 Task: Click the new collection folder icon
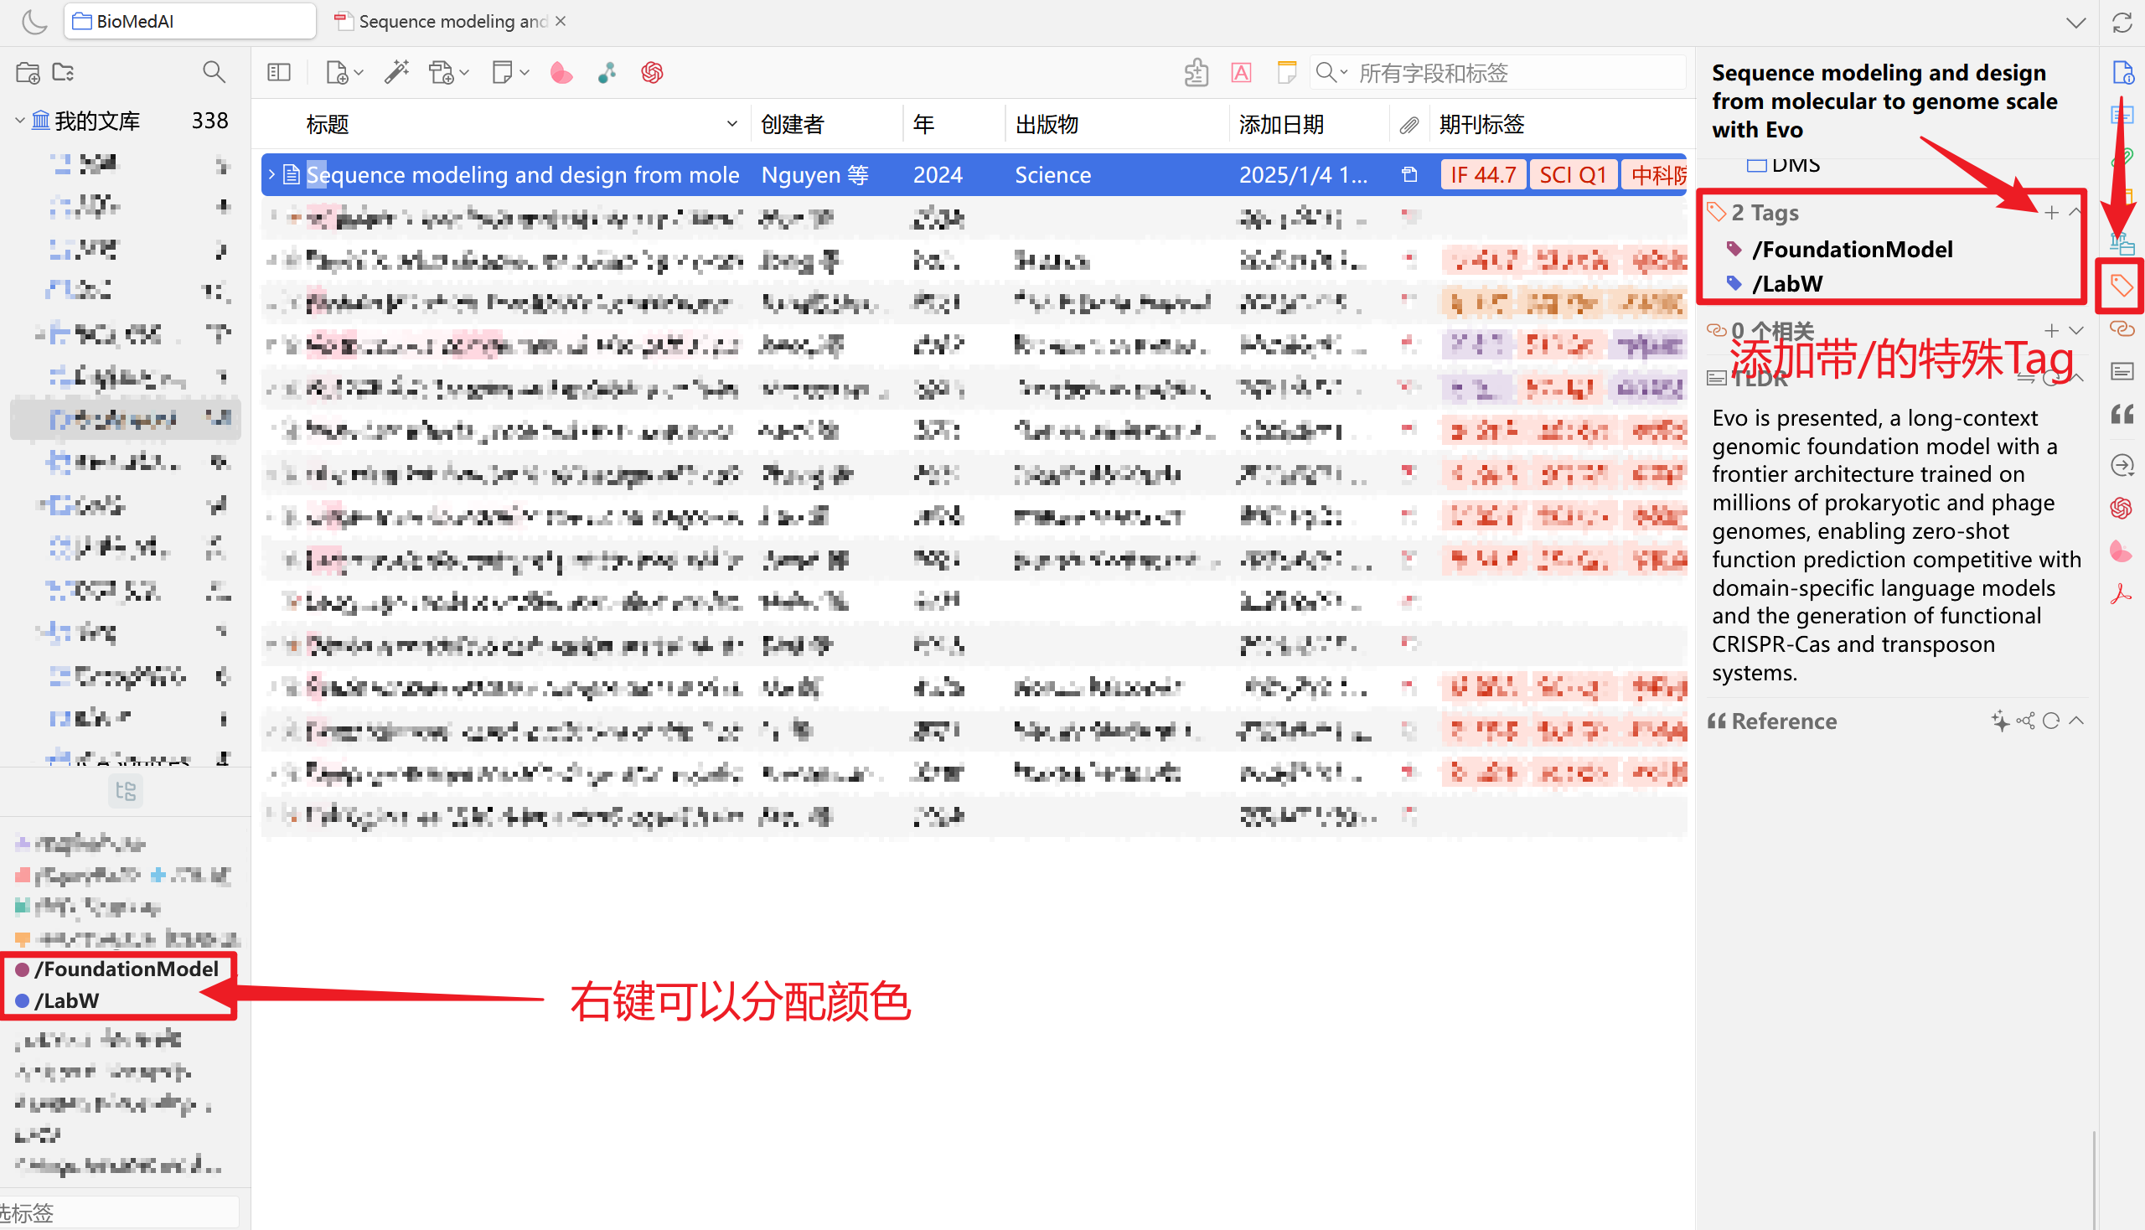click(x=27, y=73)
